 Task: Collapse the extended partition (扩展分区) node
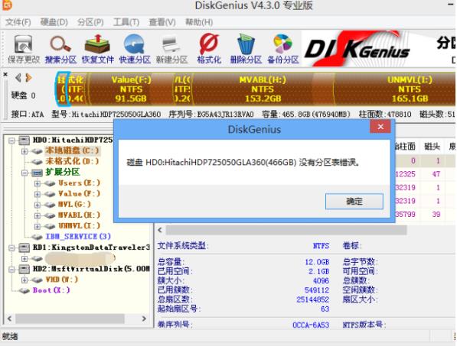24,173
